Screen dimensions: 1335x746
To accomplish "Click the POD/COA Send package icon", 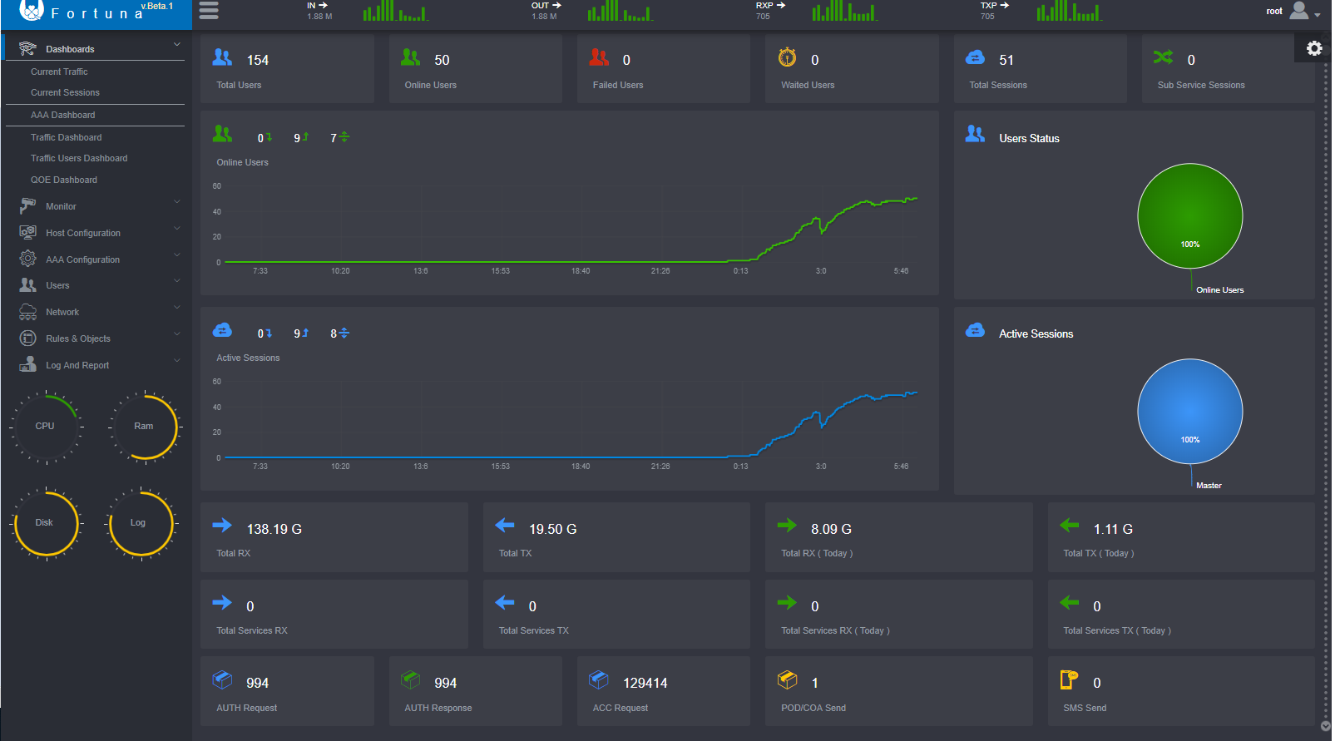I will pos(787,679).
